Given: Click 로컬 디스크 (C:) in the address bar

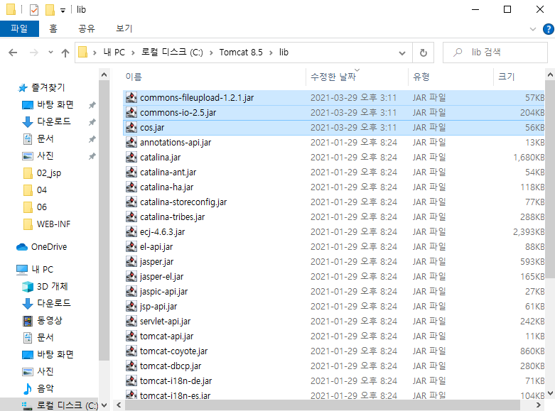Looking at the screenshot, I should click(x=172, y=53).
